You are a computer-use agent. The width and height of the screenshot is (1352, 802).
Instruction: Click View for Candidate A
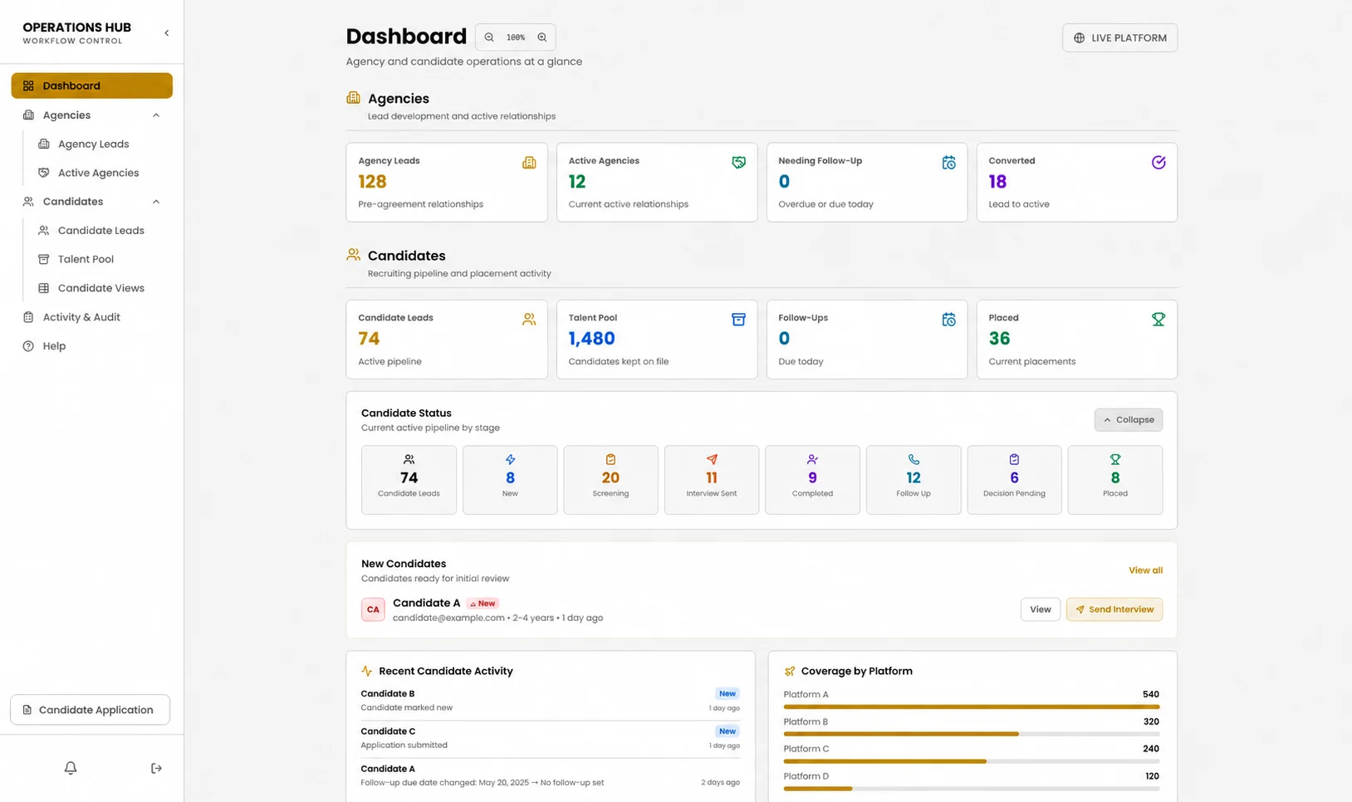click(x=1040, y=609)
